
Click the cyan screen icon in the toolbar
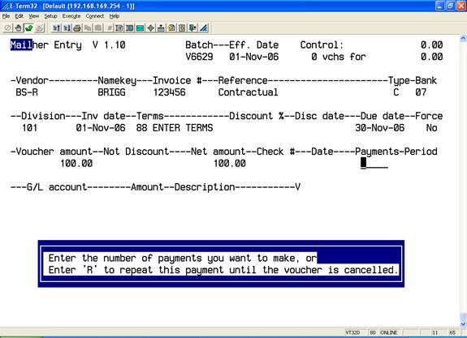point(140,28)
